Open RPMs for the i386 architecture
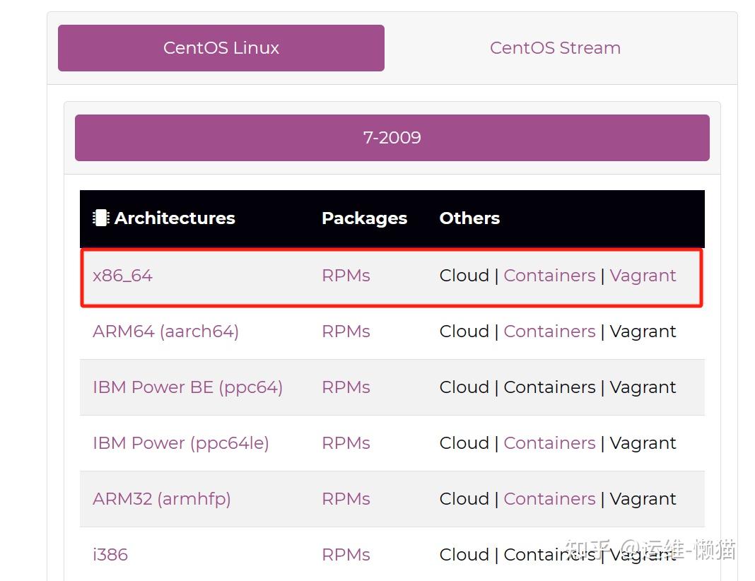The image size is (755, 581). [x=346, y=554]
